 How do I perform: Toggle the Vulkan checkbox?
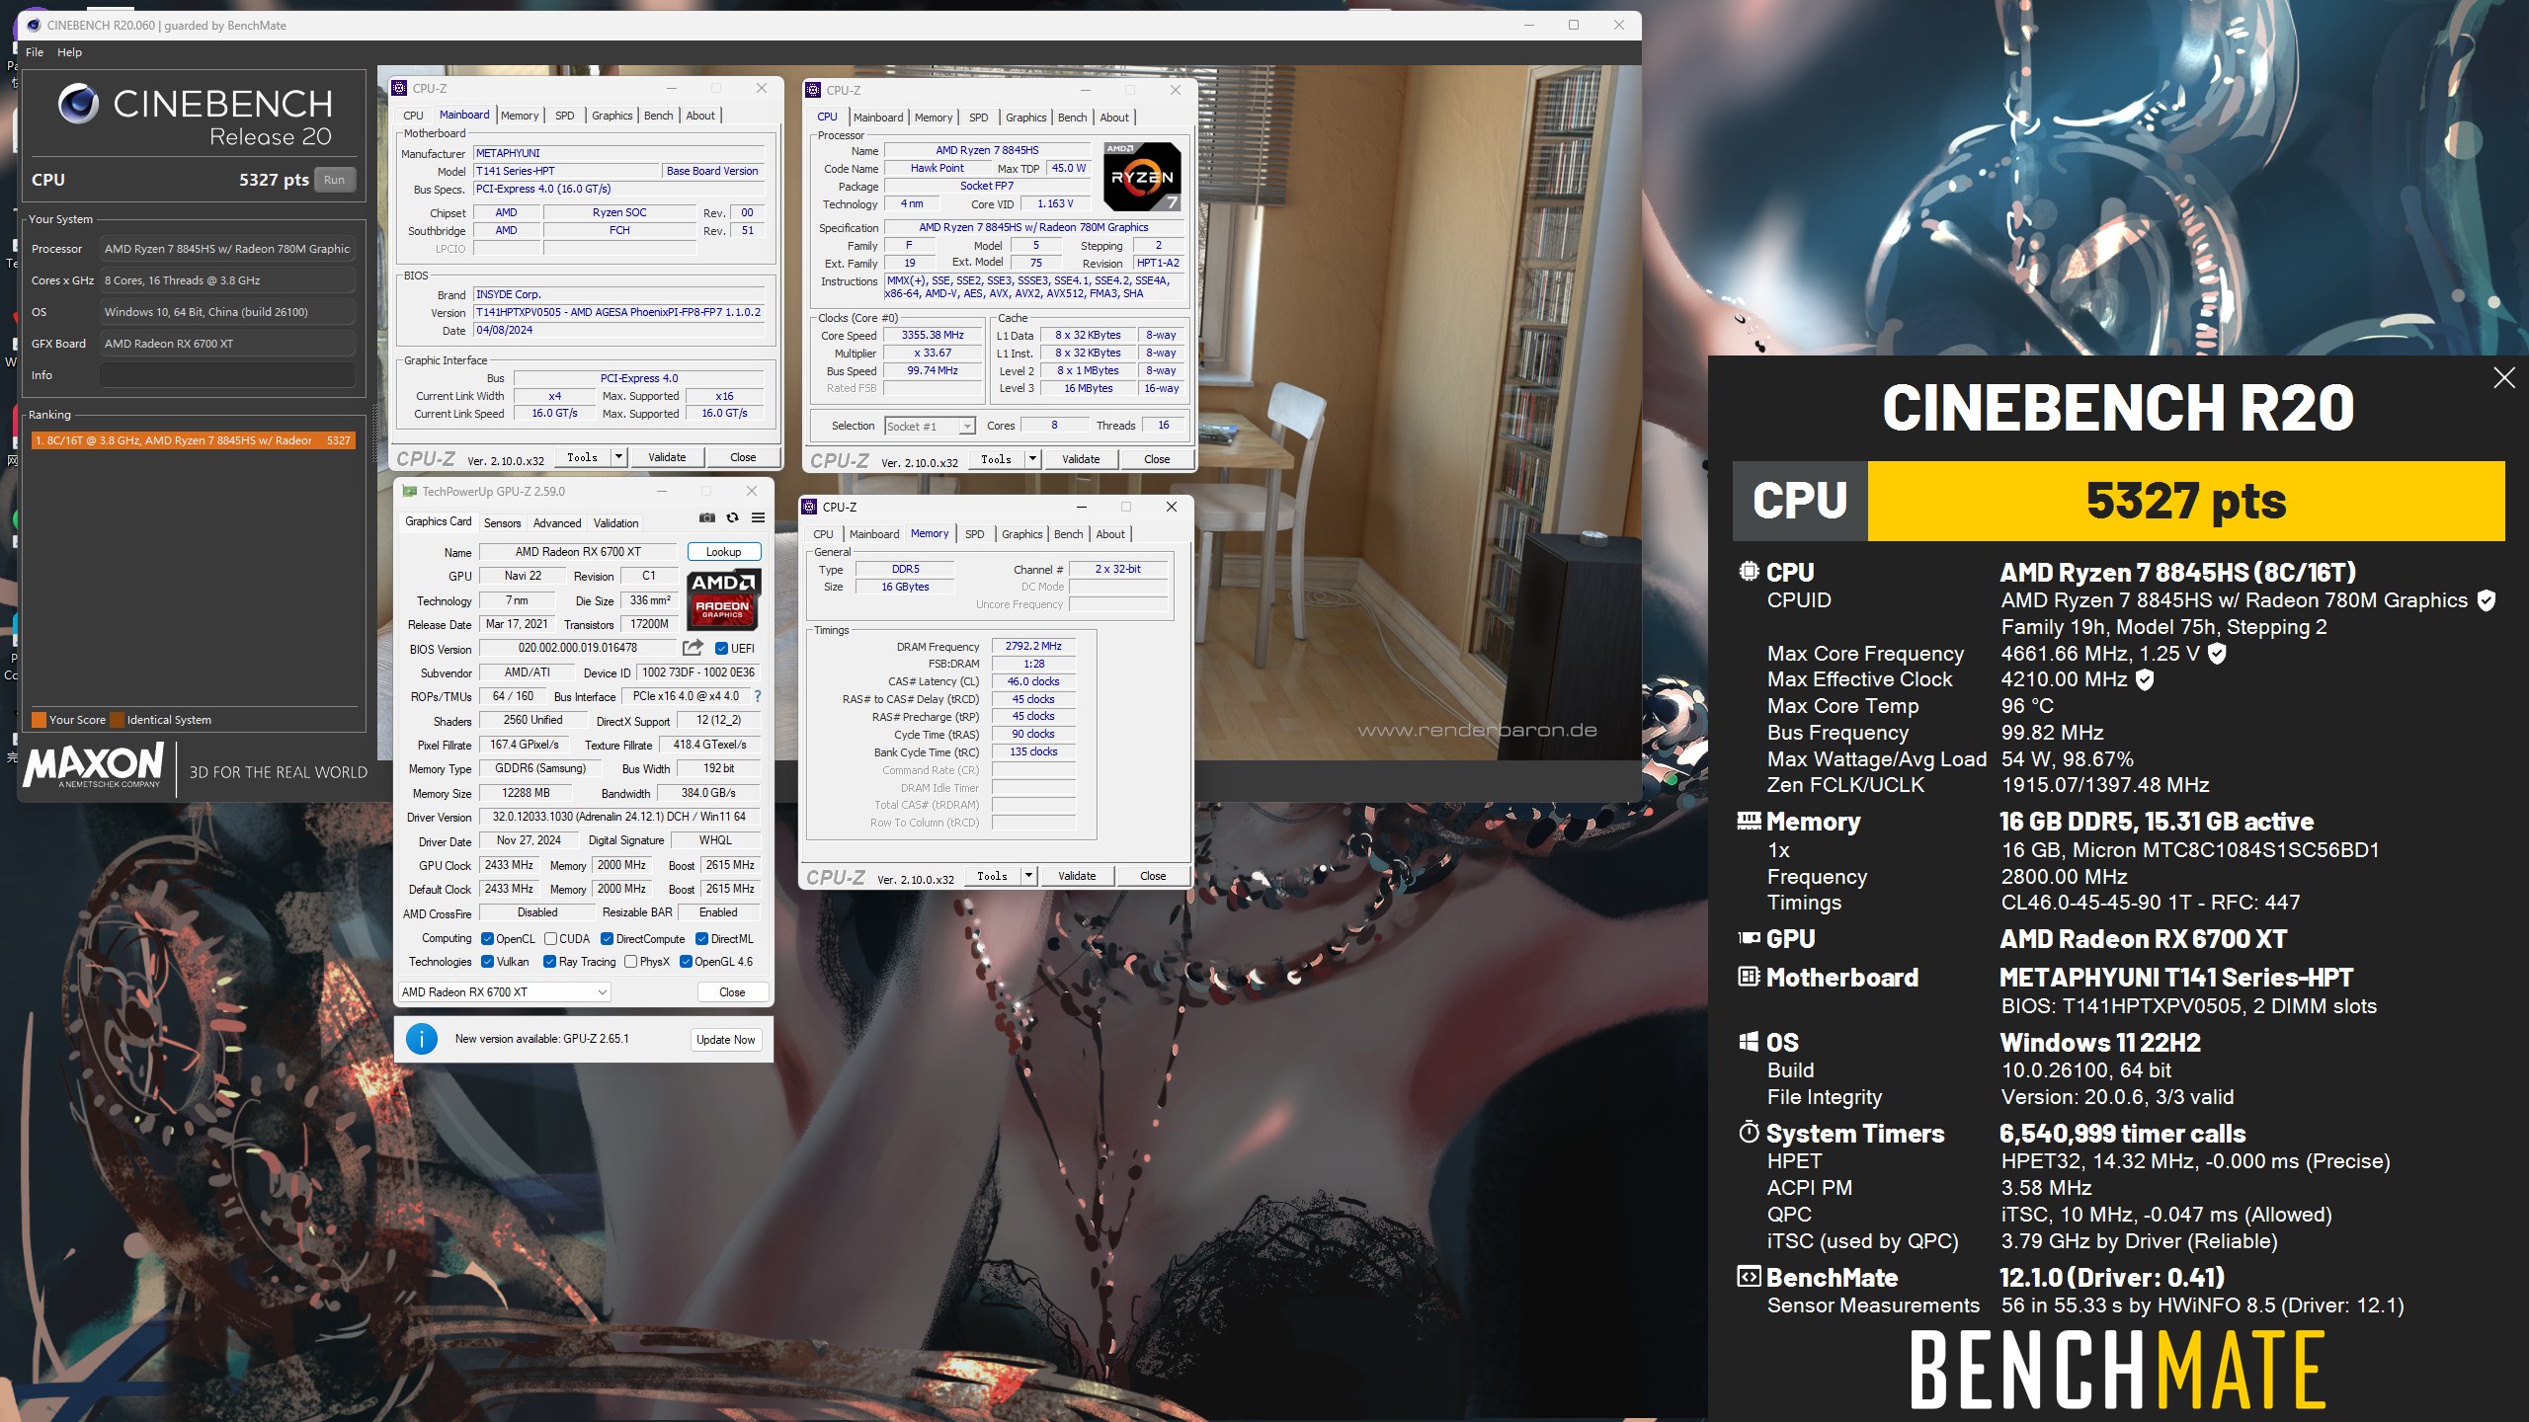click(487, 962)
